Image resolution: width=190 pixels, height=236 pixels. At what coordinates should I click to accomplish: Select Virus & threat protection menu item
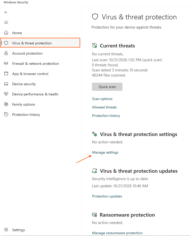click(40, 43)
